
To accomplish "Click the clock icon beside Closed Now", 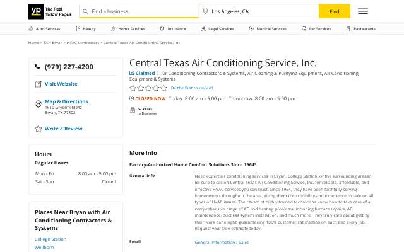I will click(x=131, y=98).
